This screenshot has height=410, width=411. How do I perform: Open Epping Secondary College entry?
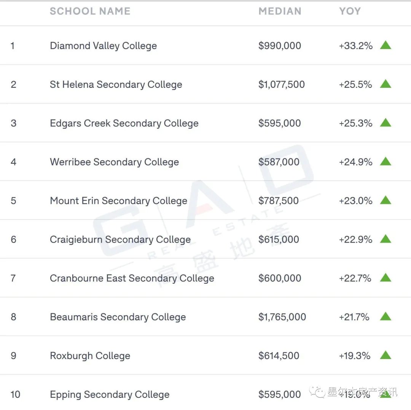click(110, 394)
